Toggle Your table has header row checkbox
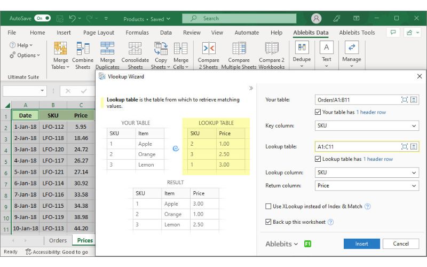427x267 pixels. [318, 112]
